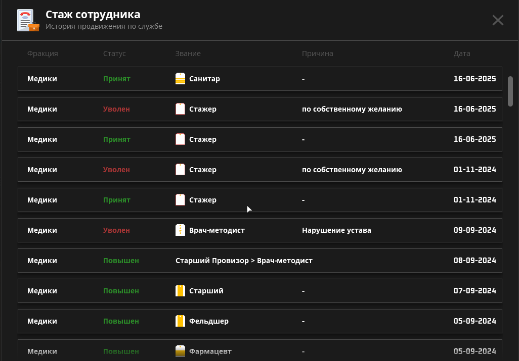Click the Фракция column header
519x361 pixels.
tap(42, 54)
